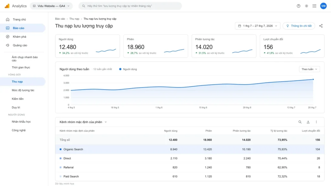Open Kiếm tiền report
This screenshot has width=331, height=186.
tap(17, 99)
